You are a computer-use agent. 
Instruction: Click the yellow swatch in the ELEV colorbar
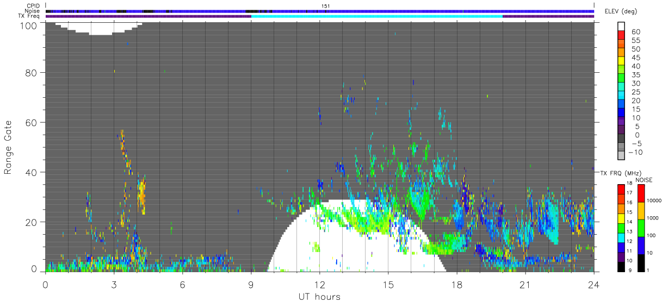621,61
